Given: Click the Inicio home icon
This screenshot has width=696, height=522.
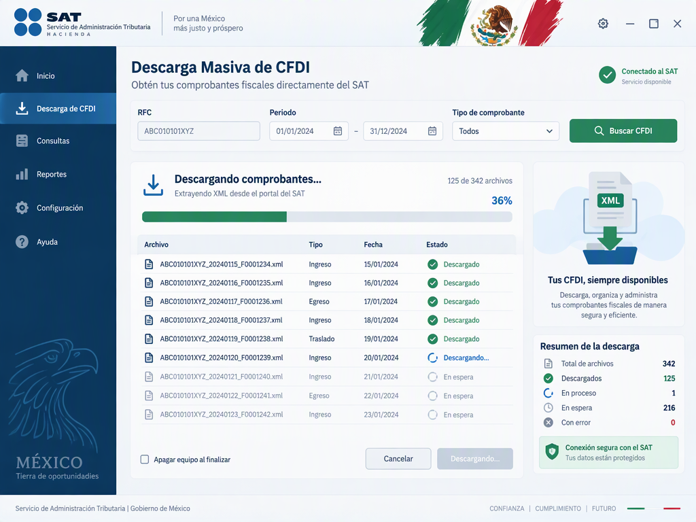Looking at the screenshot, I should click(x=22, y=75).
